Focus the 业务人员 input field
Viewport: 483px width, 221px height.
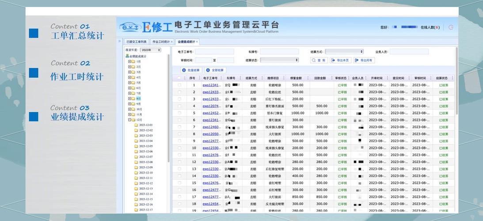[409, 52]
